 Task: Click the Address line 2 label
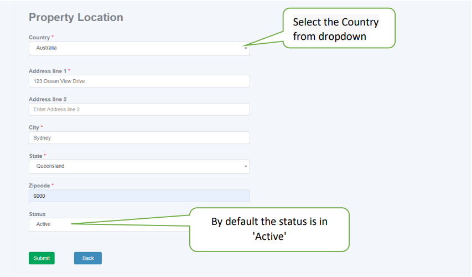(x=48, y=99)
